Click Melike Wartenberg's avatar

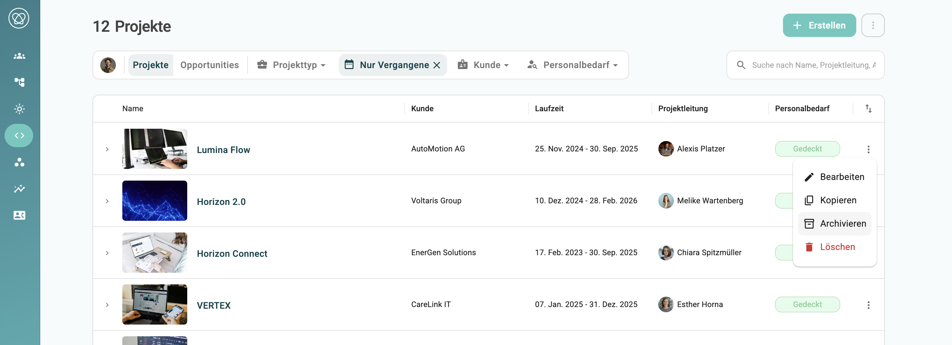(666, 201)
